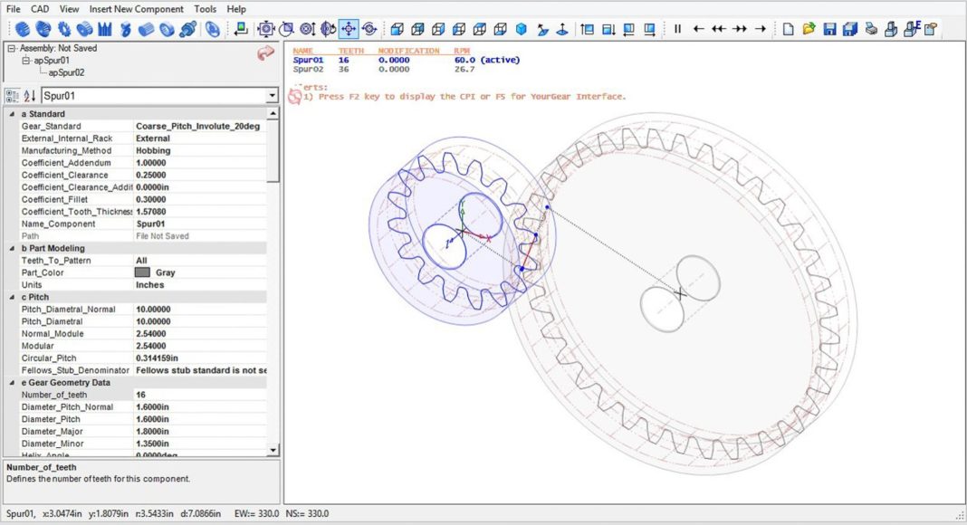Click the Gear_Standard value Coarse_Pitch_Involute_20deg

pos(200,127)
